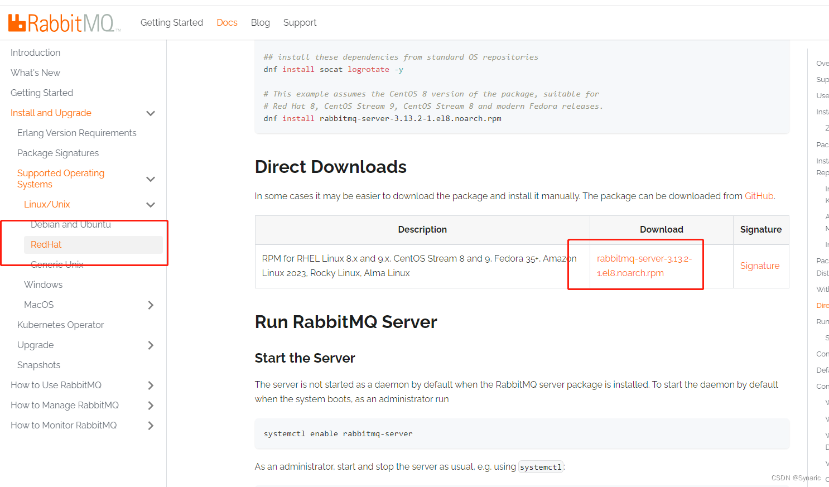The width and height of the screenshot is (829, 487).
Task: Open How to Use RabbitMQ section
Action: click(x=56, y=385)
